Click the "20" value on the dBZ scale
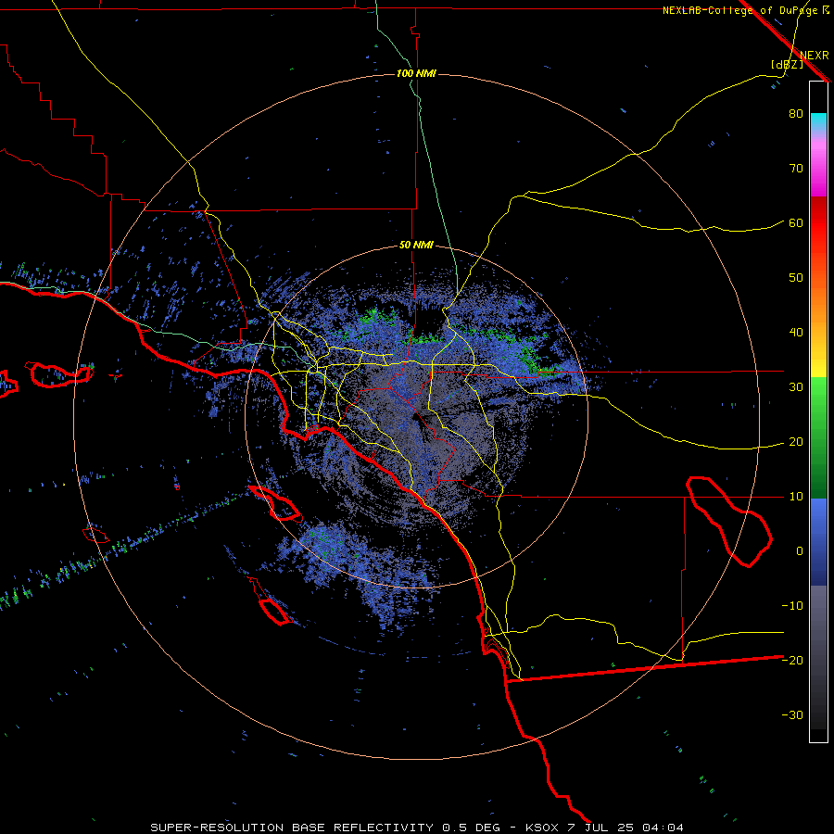834x834 pixels. point(796,442)
